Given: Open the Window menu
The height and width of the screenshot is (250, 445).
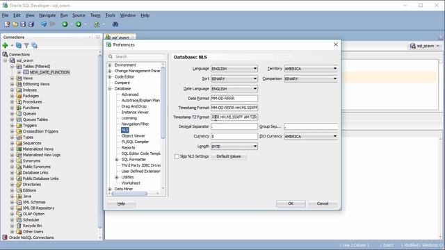Looking at the screenshot, I should (x=128, y=15).
